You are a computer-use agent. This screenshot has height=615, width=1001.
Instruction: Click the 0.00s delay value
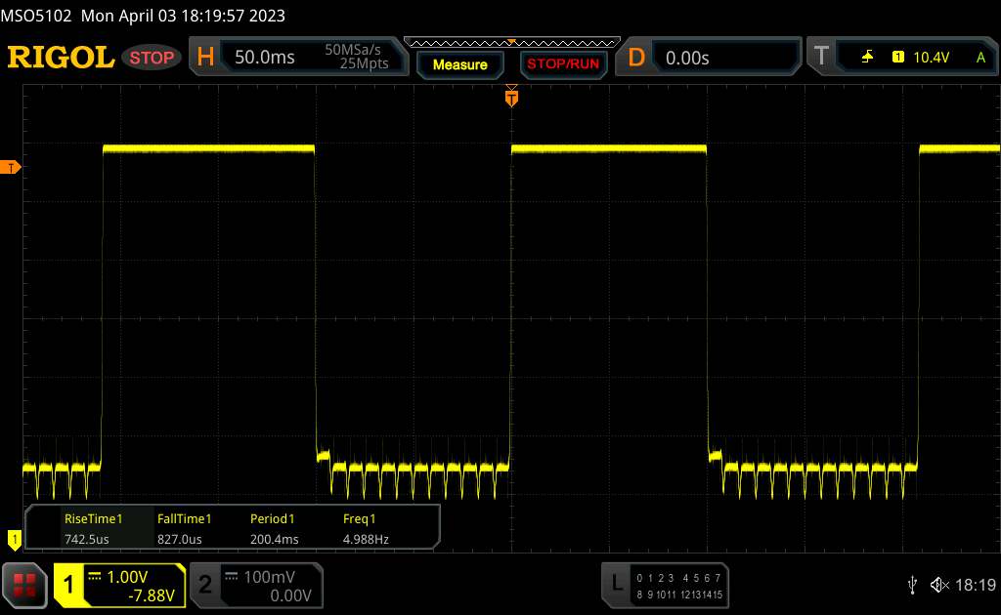[687, 58]
